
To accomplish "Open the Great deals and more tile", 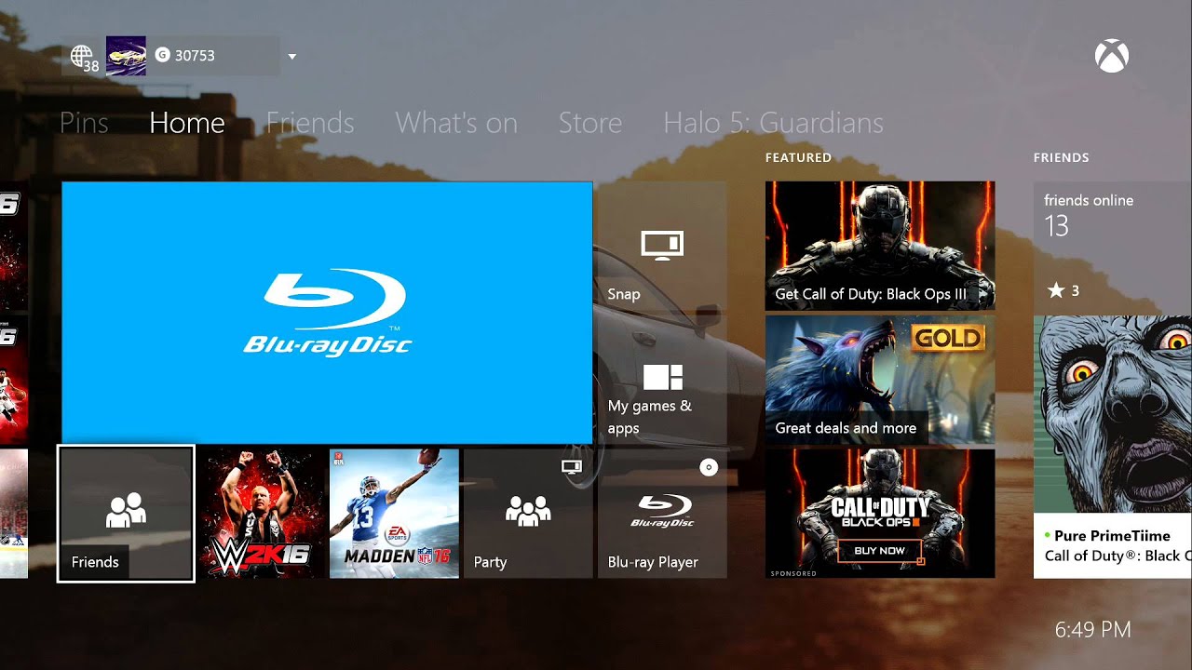I will (x=880, y=380).
